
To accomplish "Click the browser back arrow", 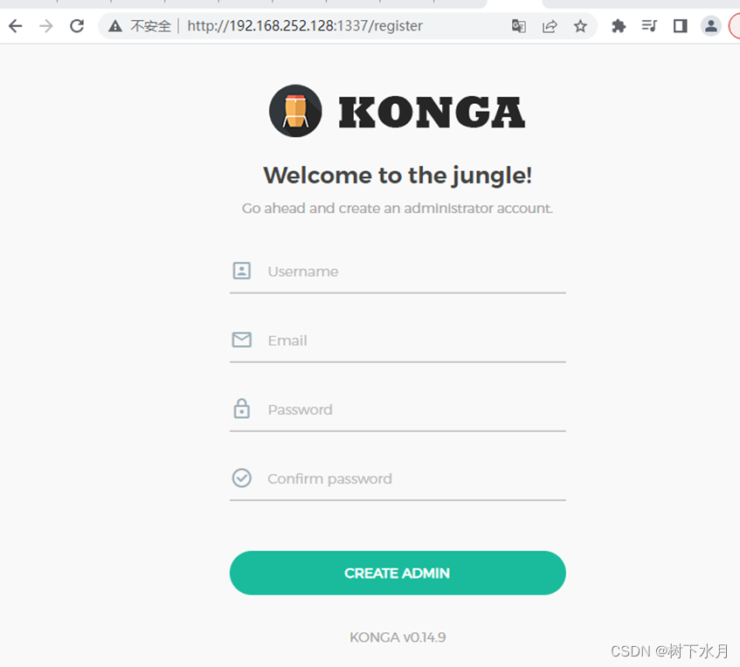I will click(16, 26).
